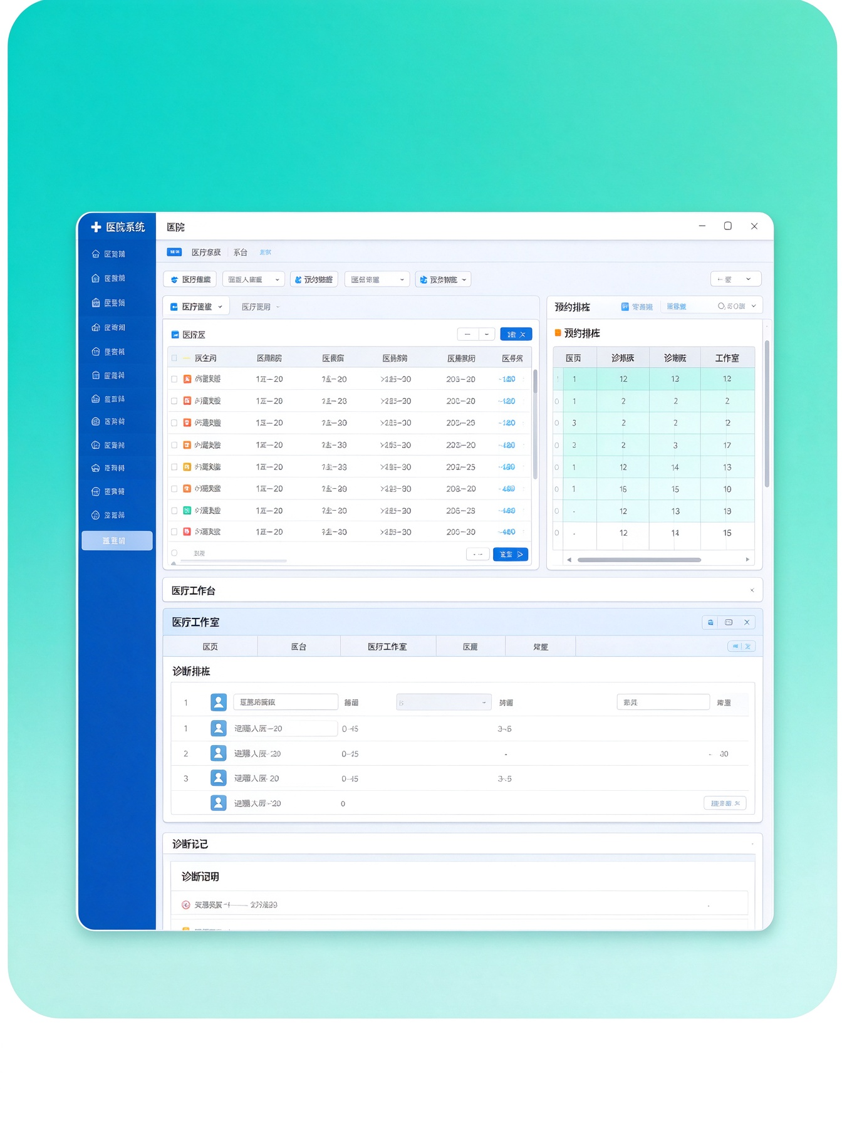This screenshot has width=842, height=1123.
Task: Click the avatar icon in diagnosis row 2
Action: (x=218, y=753)
